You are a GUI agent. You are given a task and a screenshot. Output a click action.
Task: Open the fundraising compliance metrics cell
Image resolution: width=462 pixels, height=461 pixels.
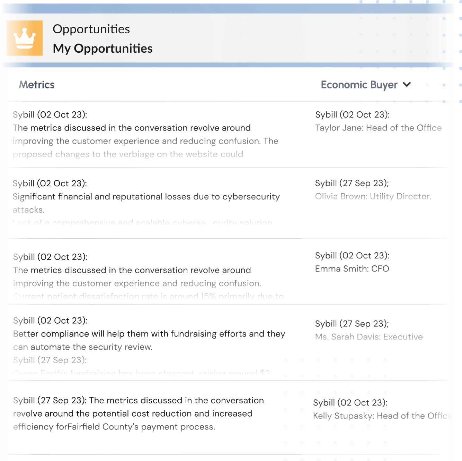pos(149,346)
